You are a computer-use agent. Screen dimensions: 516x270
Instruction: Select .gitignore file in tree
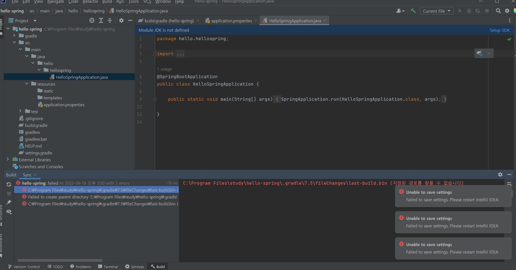point(34,118)
